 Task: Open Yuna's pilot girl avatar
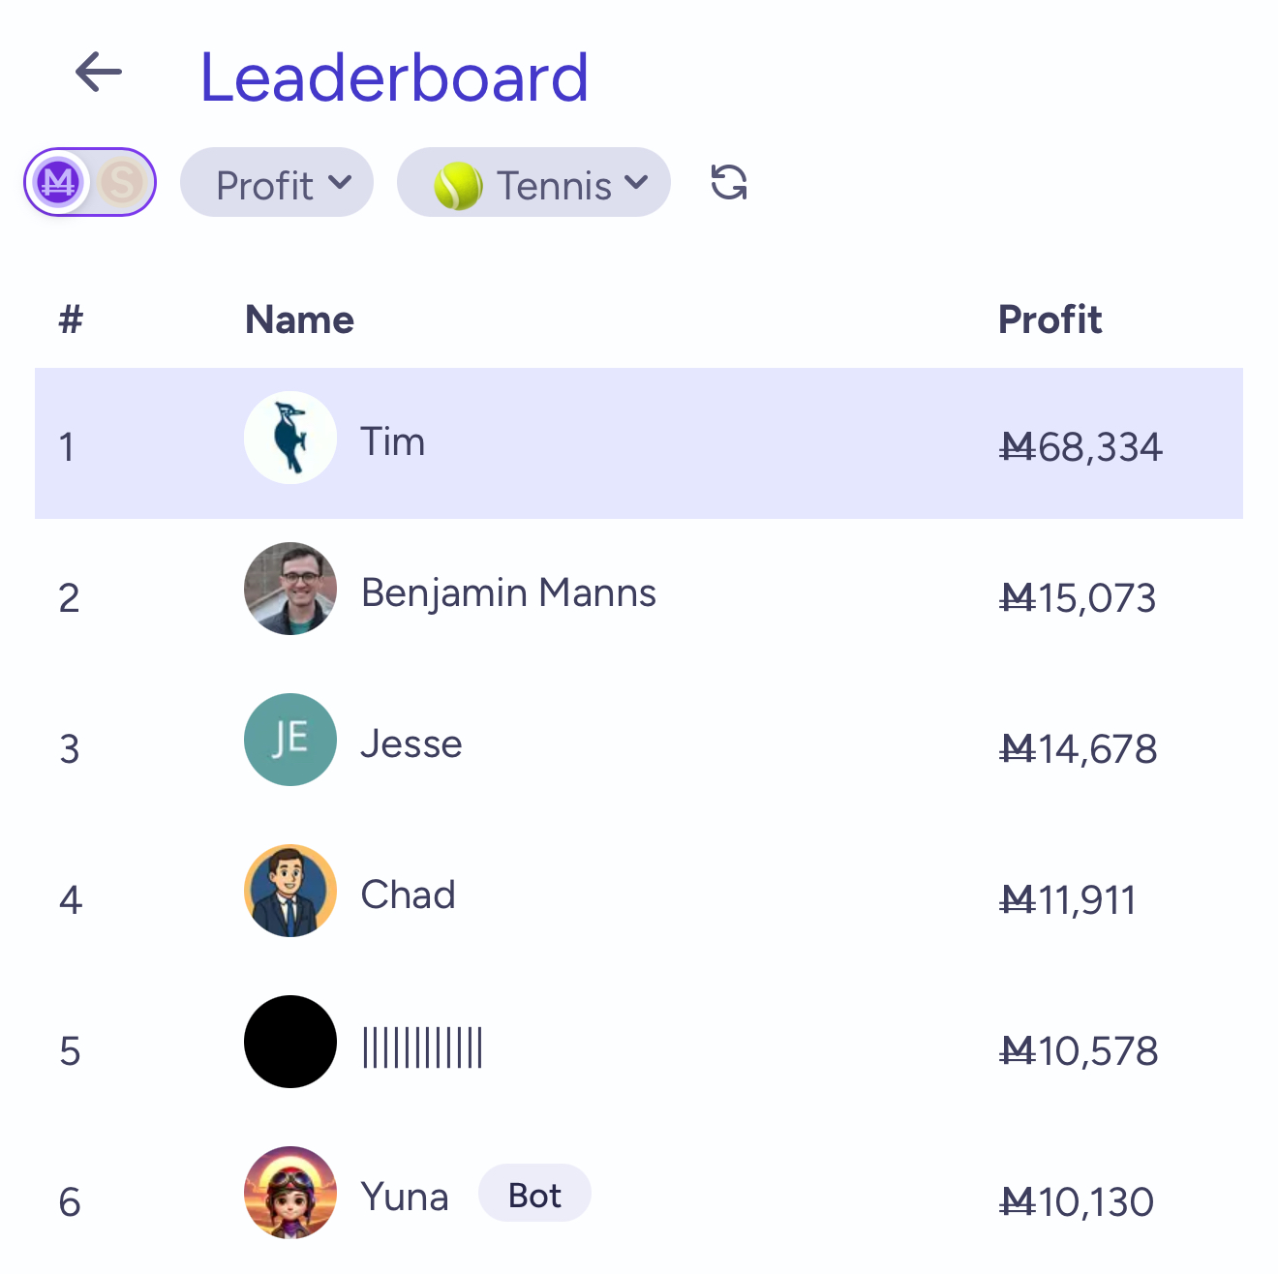pyautogui.click(x=290, y=1193)
